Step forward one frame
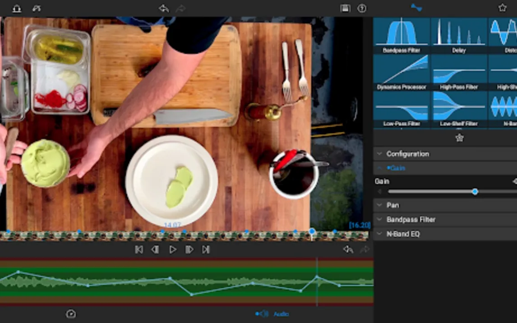The width and height of the screenshot is (517, 323). coord(189,249)
